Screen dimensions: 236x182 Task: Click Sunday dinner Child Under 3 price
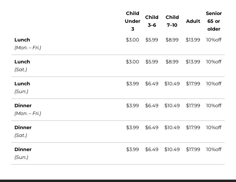133,150
